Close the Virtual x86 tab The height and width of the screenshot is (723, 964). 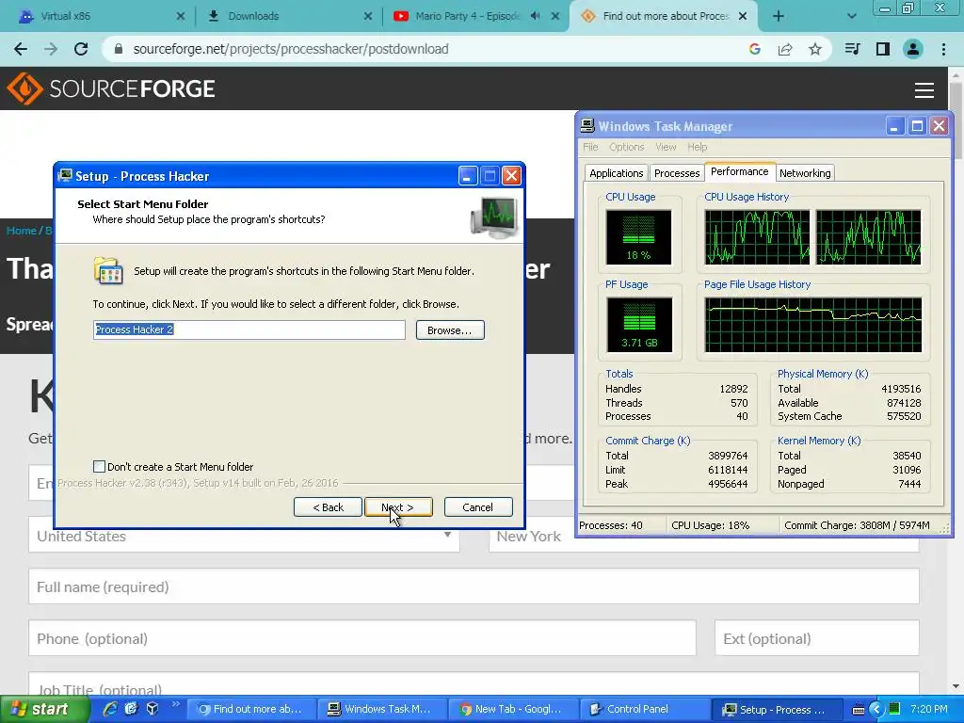(x=180, y=16)
